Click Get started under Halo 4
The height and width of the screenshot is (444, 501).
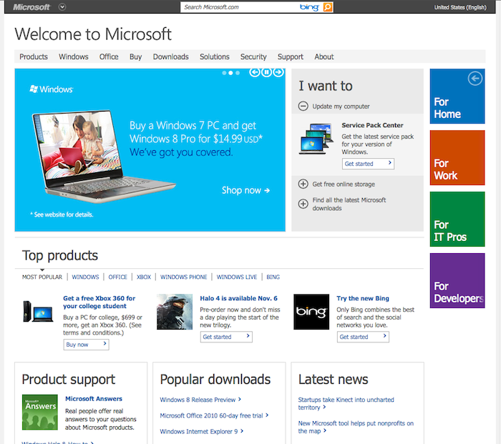pyautogui.click(x=226, y=337)
